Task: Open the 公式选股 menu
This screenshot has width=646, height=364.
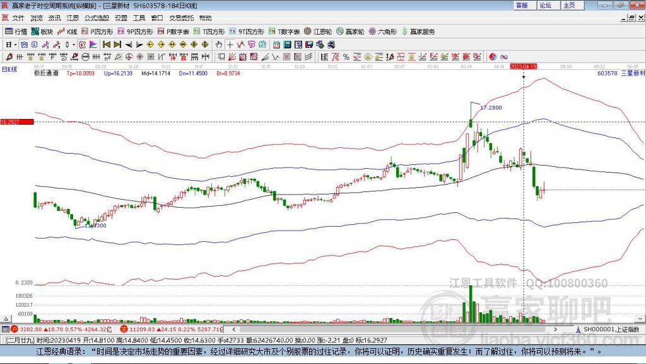Action: click(97, 18)
